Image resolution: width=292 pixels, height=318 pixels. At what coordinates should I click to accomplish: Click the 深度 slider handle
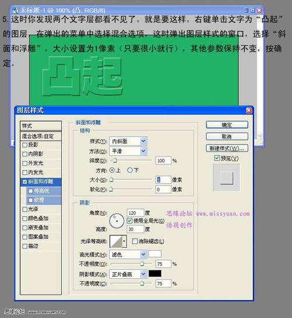[x=114, y=160]
